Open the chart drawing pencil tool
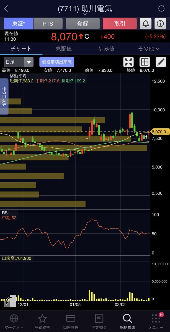Viewport: 170px width, 332px height. click(x=161, y=62)
